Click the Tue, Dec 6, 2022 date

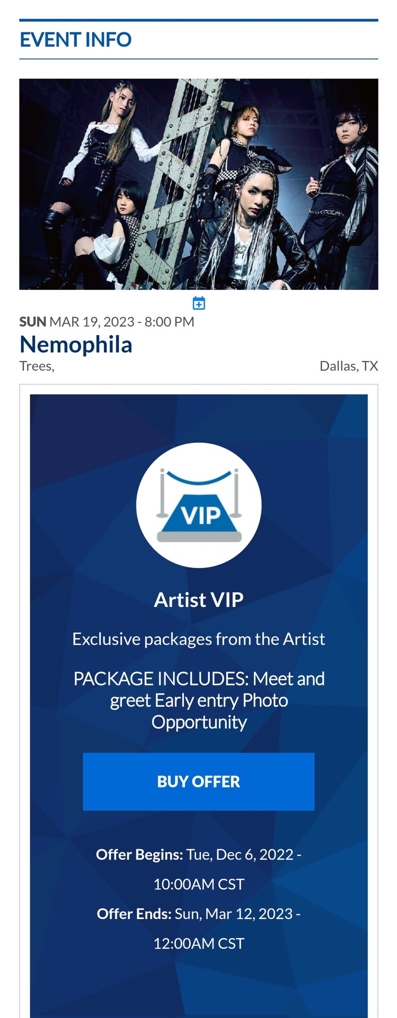[x=240, y=854]
